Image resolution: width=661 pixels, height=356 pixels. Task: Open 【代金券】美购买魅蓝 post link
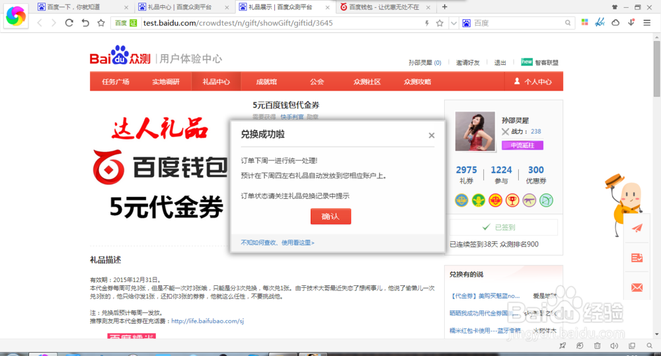click(485, 296)
